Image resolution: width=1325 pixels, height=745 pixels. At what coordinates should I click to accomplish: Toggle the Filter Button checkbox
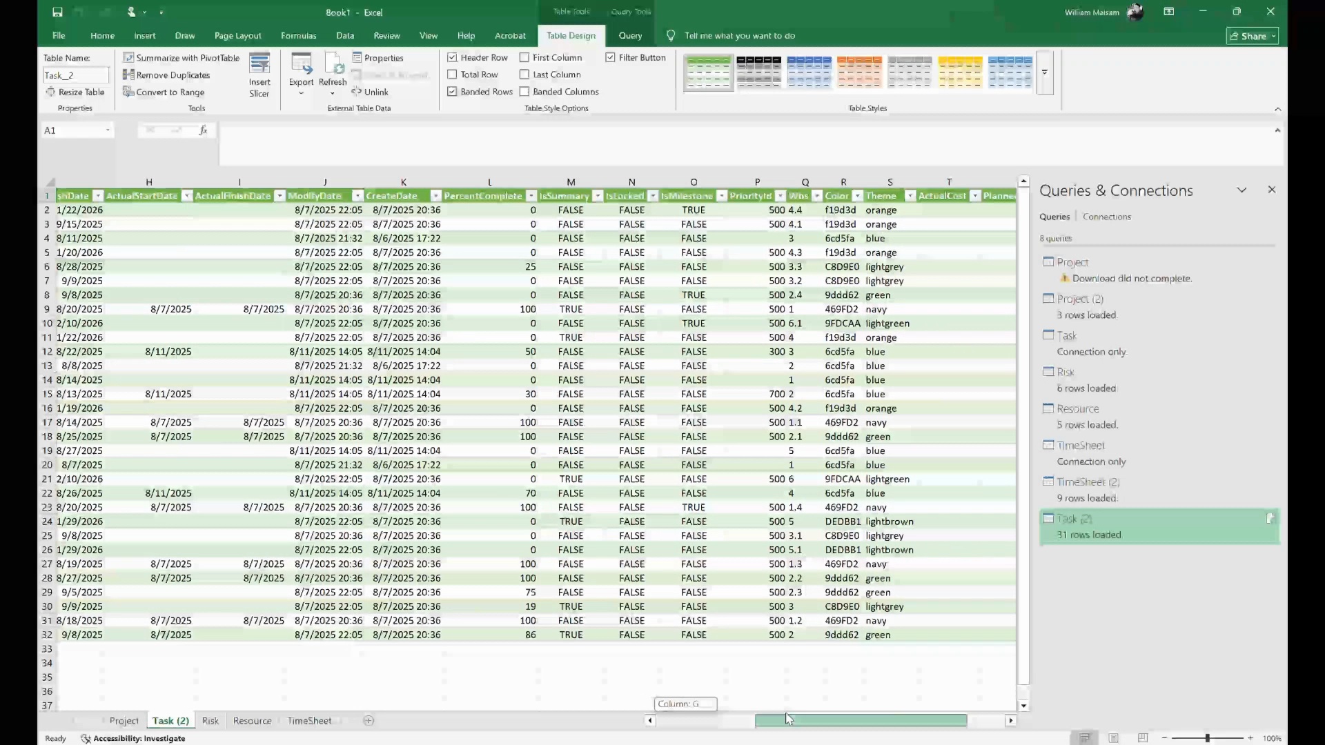click(x=610, y=57)
